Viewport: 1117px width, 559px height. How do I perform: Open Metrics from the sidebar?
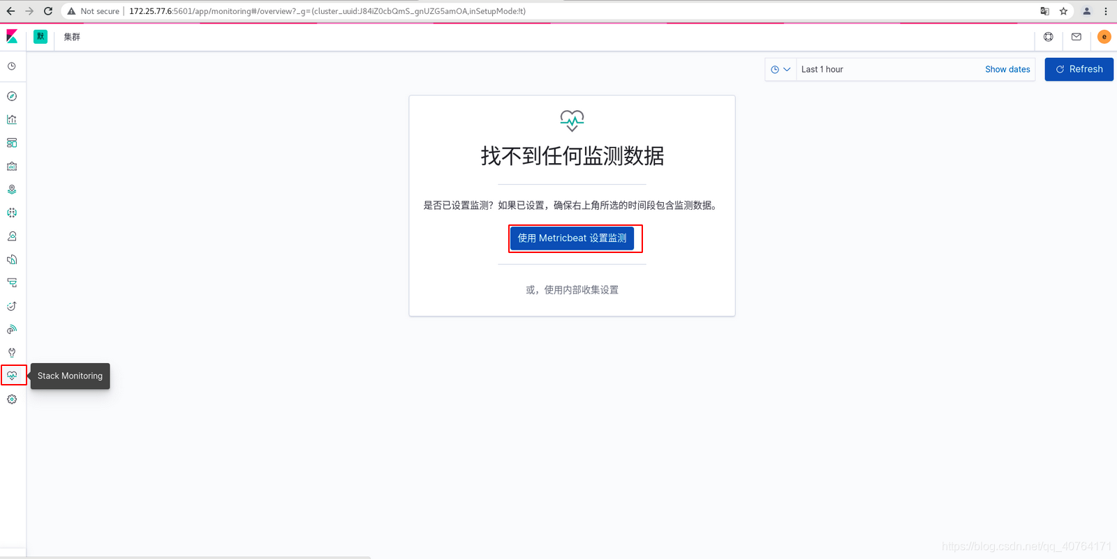tap(12, 236)
